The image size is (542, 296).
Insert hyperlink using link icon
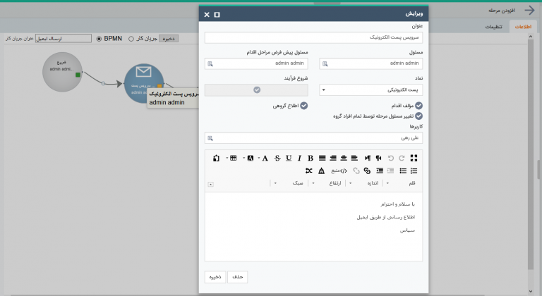[x=367, y=171]
